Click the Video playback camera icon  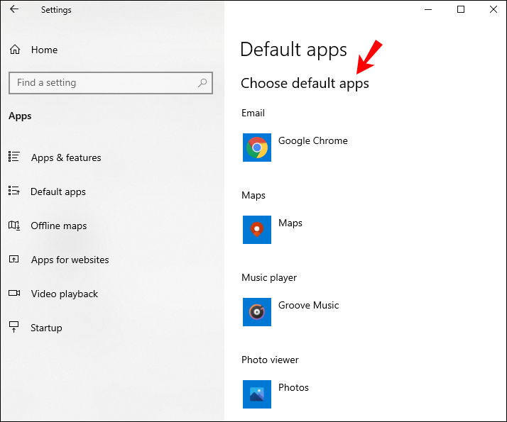pos(14,293)
